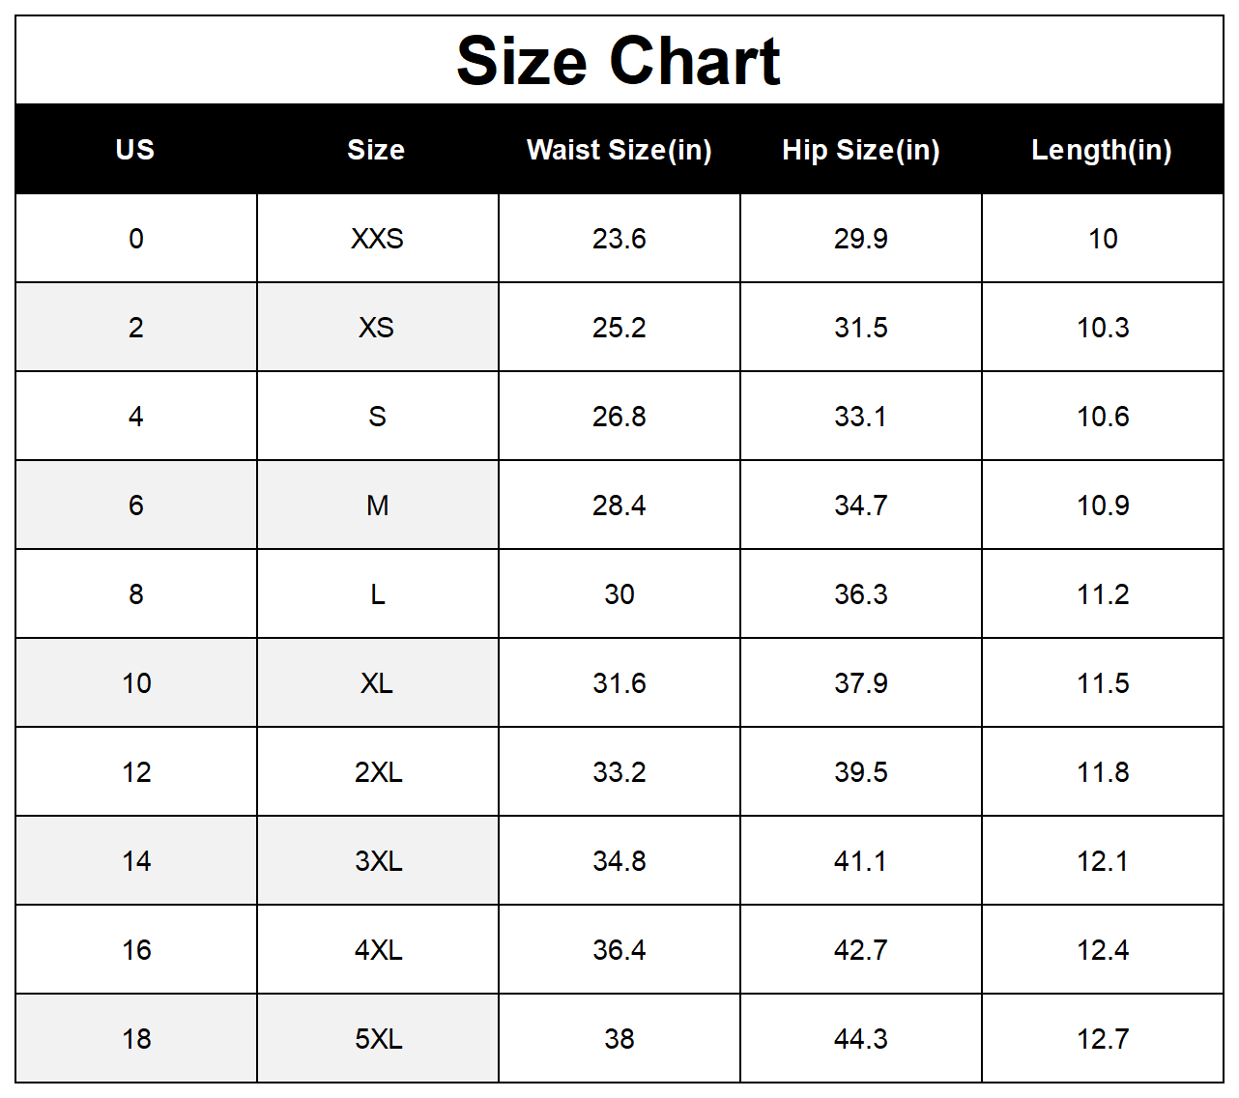
Task: Select the US column header
Action: tap(135, 150)
